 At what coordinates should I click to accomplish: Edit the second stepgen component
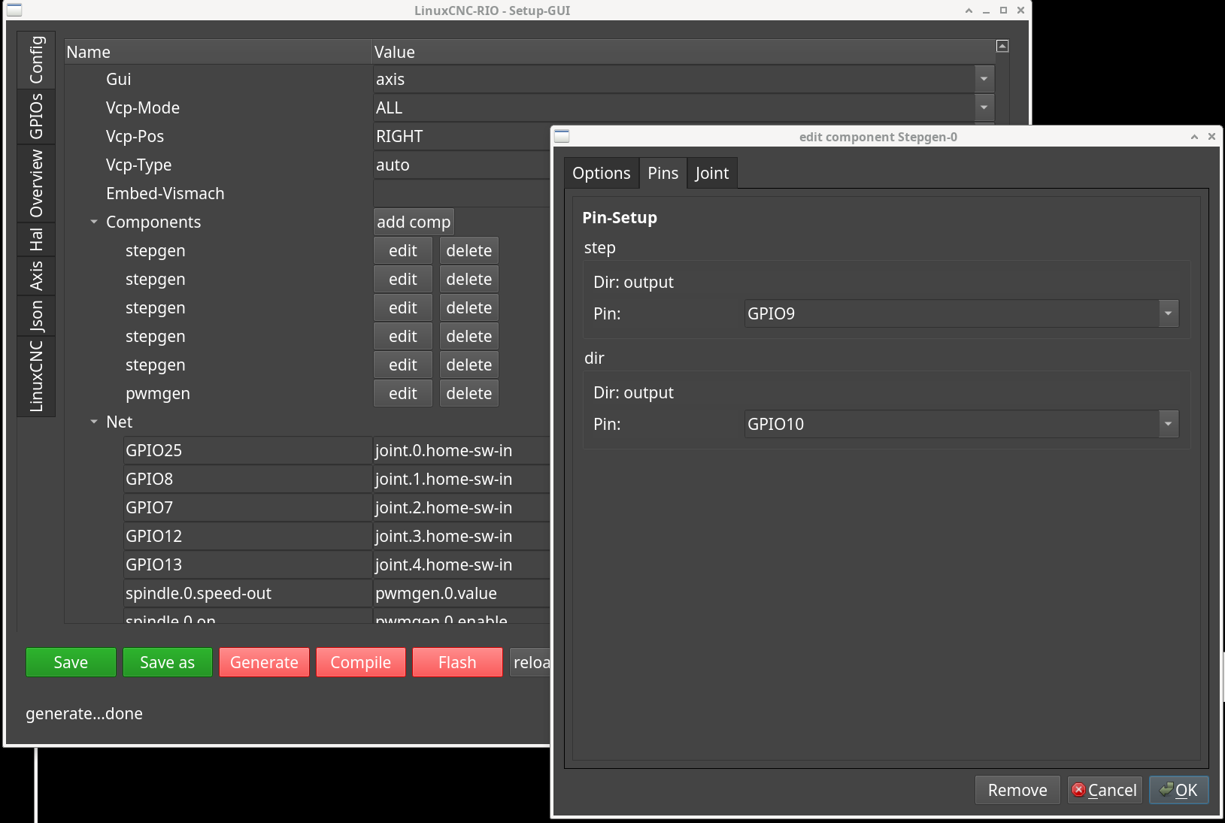pos(403,279)
